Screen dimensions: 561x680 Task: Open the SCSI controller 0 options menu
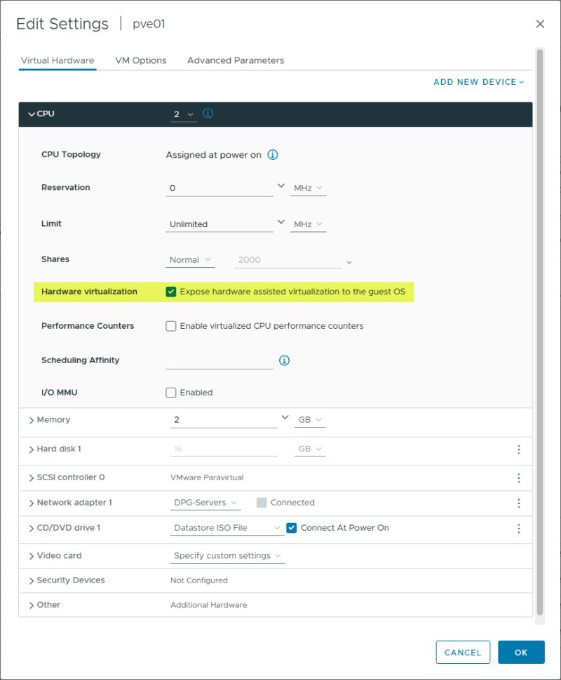(518, 477)
